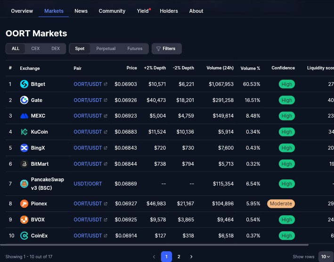Open the Yield tab

tap(143, 11)
